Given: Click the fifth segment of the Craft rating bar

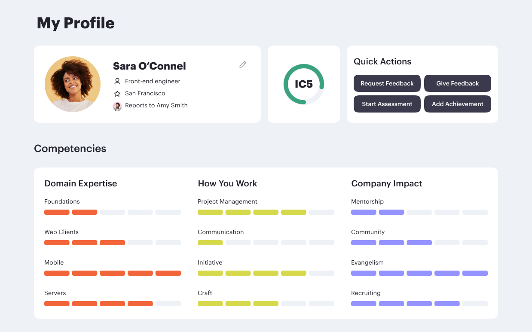Looking at the screenshot, I should (x=321, y=303).
